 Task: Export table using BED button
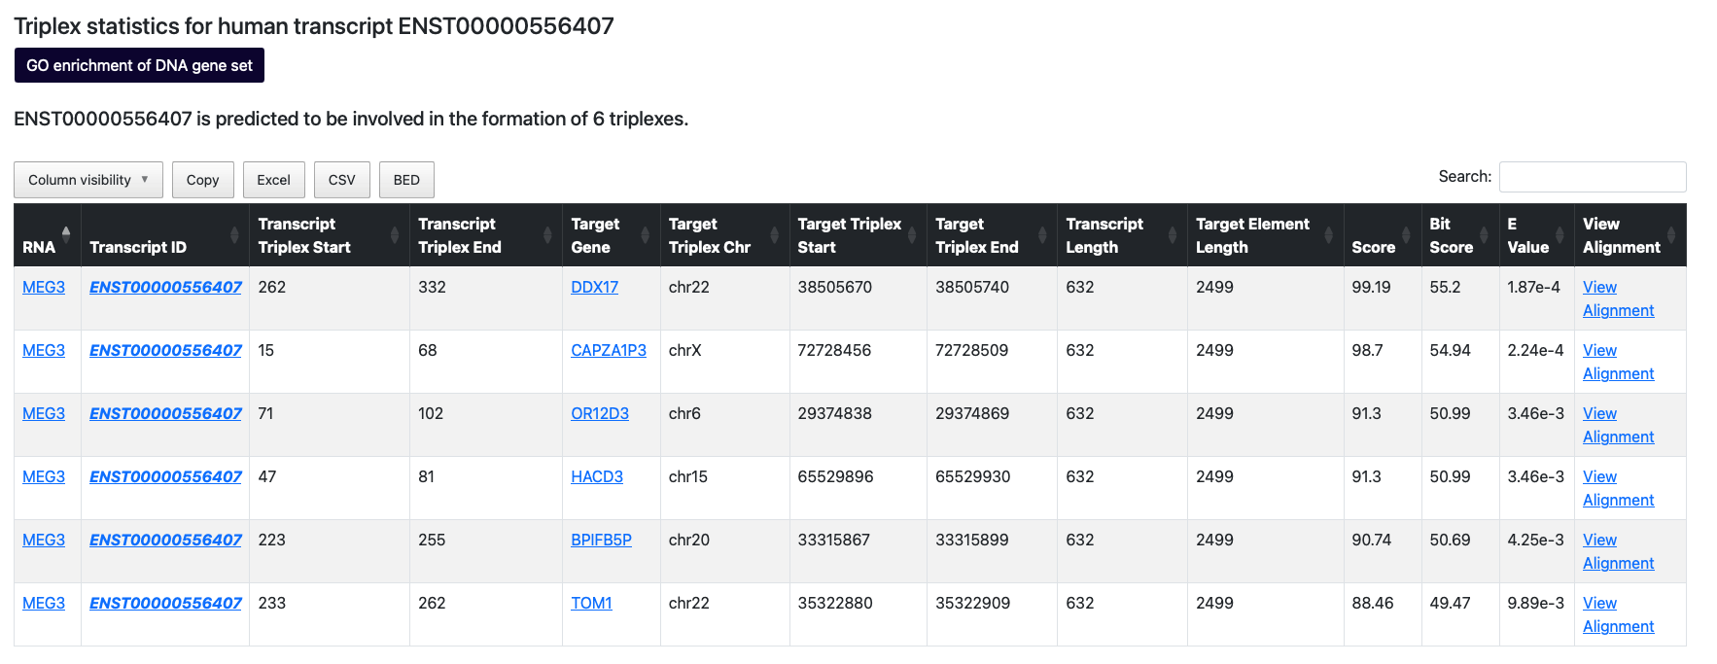click(406, 180)
